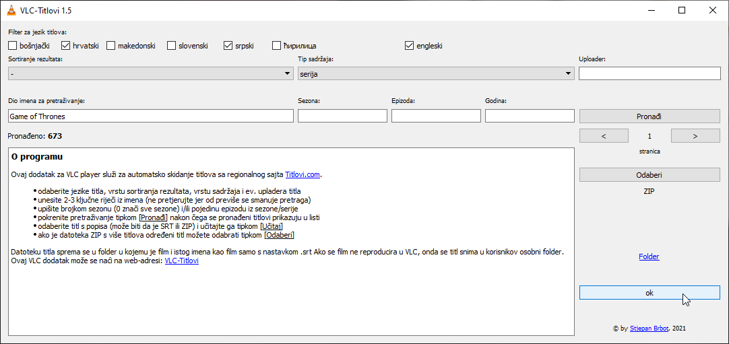Open the Folder link

pos(649,256)
